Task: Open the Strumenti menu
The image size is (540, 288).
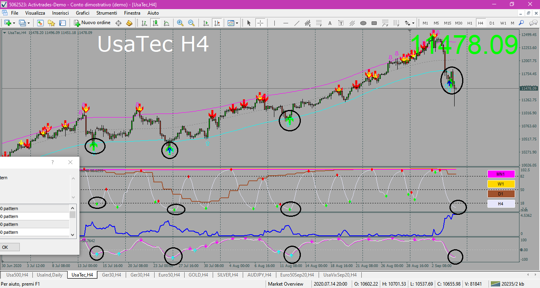Action: click(106, 13)
